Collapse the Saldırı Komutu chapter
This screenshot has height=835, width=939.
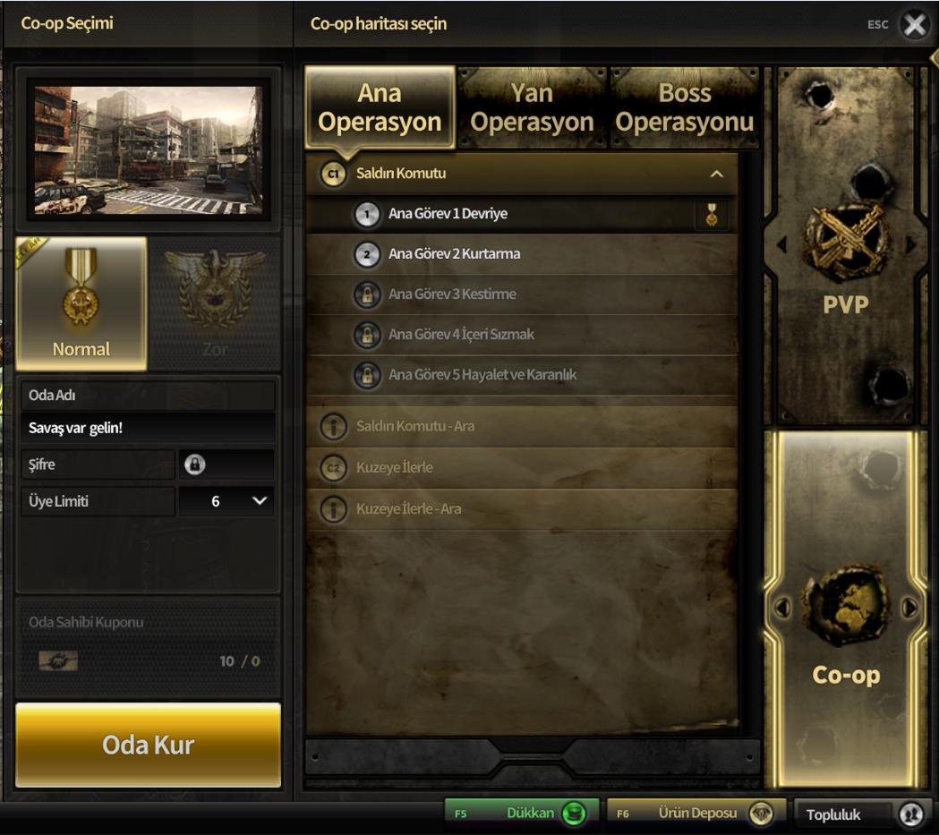coord(522,174)
